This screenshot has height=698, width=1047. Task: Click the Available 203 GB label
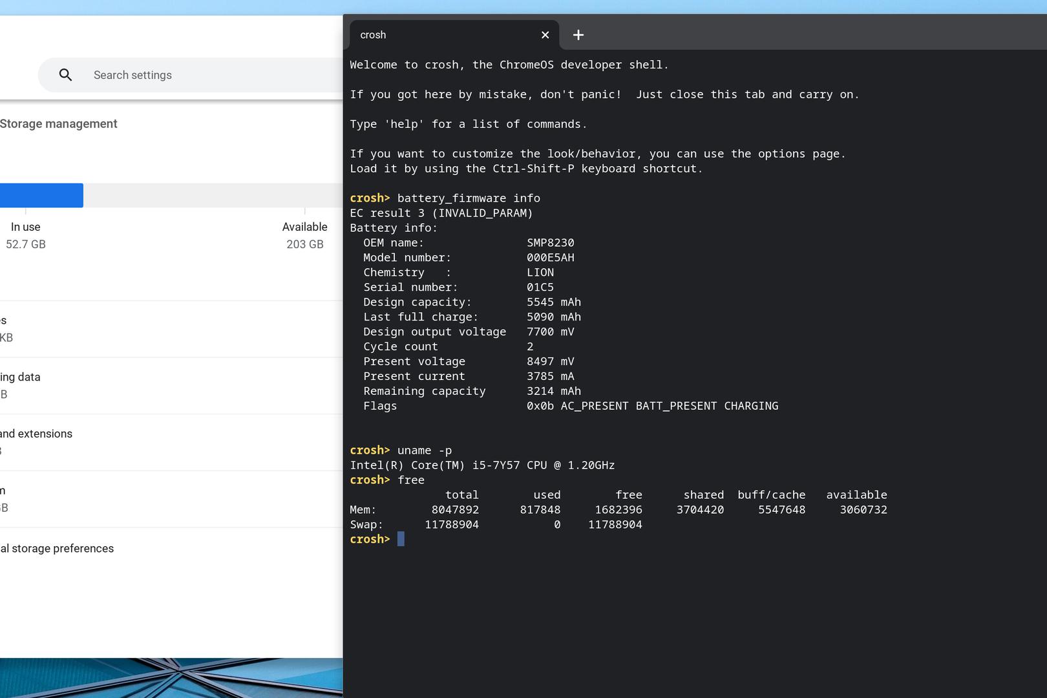click(304, 235)
